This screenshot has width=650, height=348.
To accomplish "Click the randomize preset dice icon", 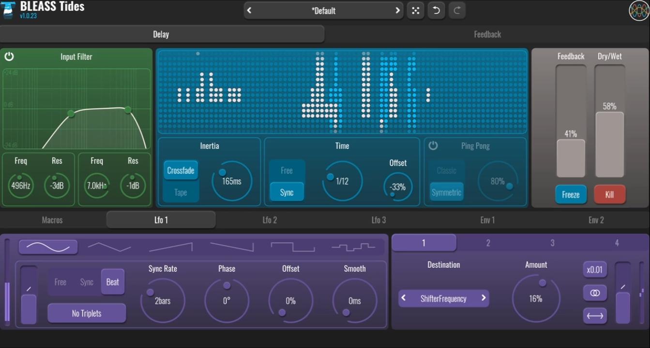I will (x=415, y=10).
